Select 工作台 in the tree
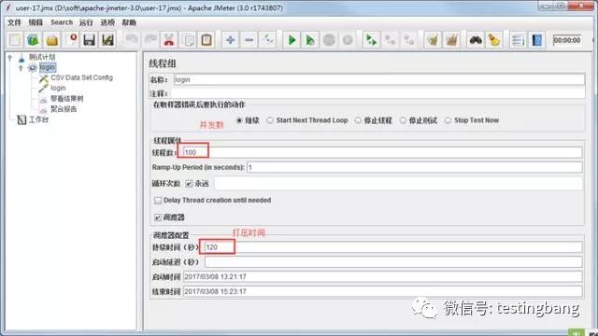This screenshot has width=598, height=336. (x=38, y=119)
